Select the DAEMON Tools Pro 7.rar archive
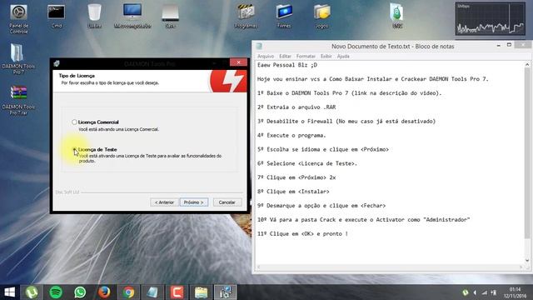The height and width of the screenshot is (300, 533). click(18, 100)
